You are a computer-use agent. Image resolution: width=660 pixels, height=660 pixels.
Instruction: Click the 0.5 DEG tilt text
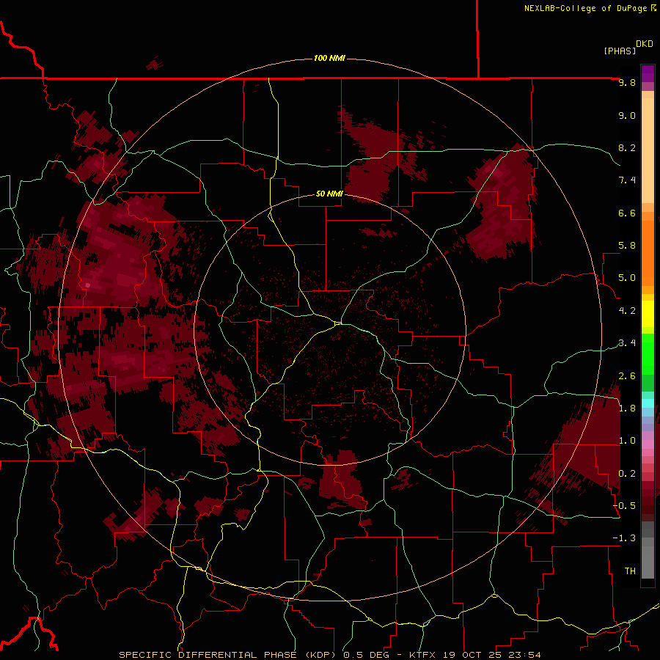(368, 655)
